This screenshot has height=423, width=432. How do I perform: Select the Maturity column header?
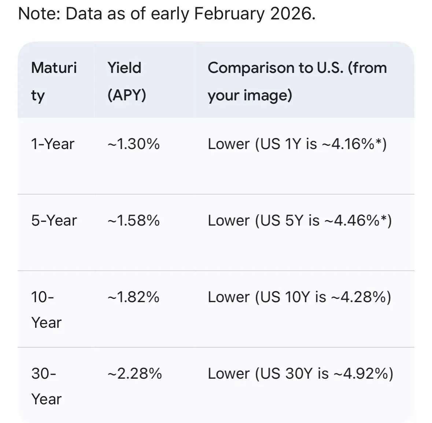point(54,81)
